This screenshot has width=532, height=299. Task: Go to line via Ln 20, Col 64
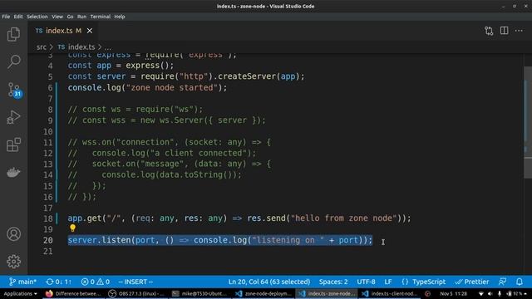[269, 282]
